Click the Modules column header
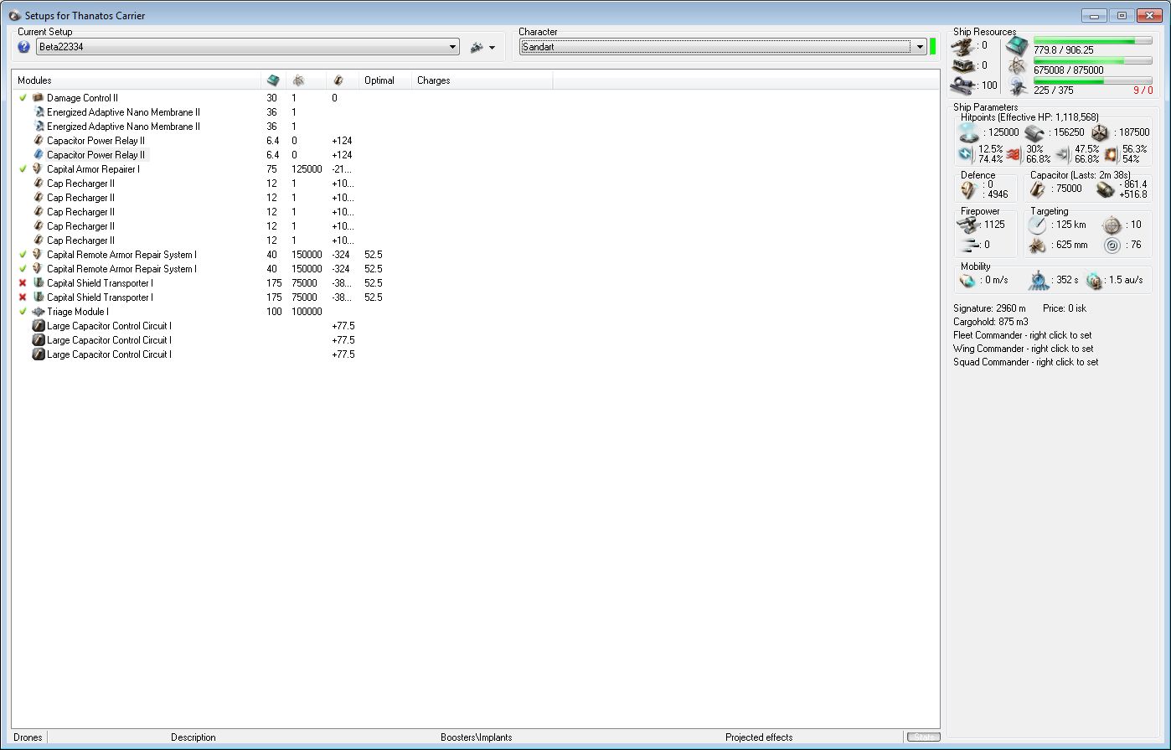Screen dimensions: 1171x750 (136, 80)
